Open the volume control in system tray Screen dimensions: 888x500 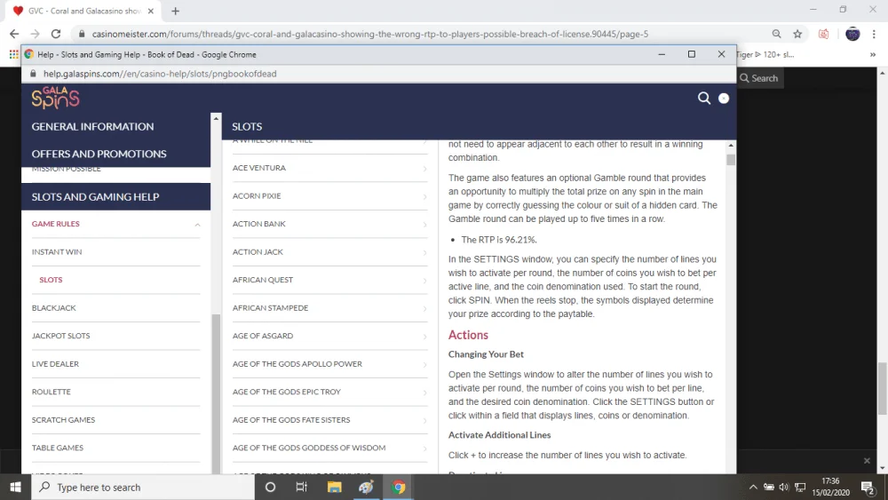pyautogui.click(x=784, y=487)
